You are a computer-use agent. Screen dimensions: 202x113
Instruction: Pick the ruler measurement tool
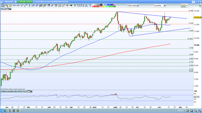tap(64, 5)
